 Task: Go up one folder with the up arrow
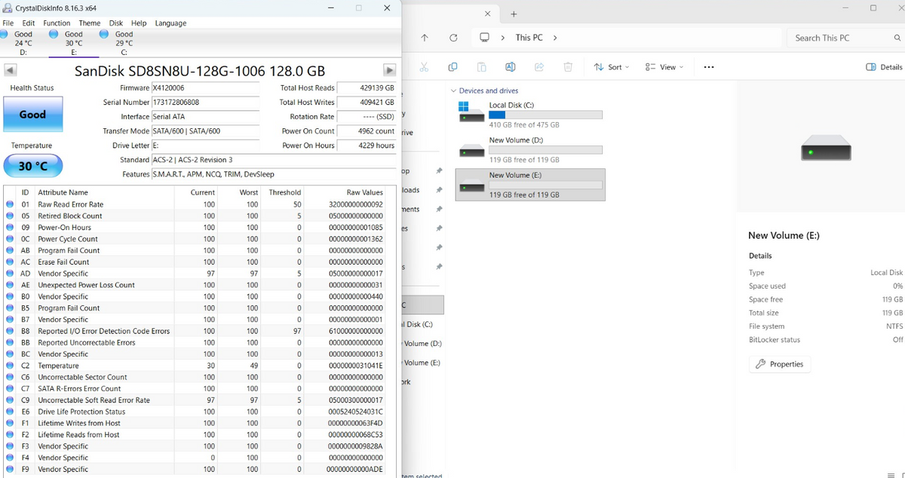[425, 38]
